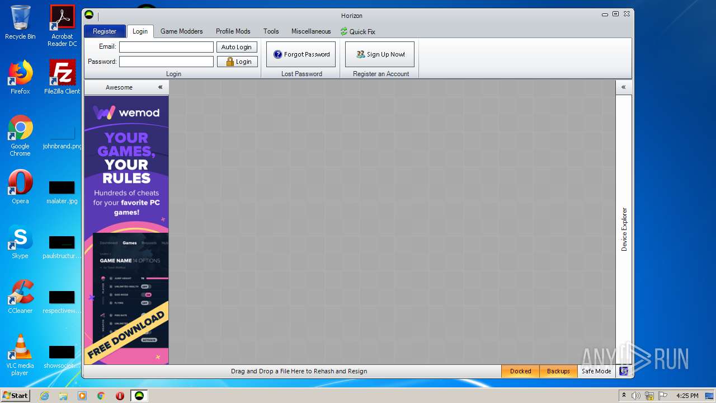Open Opera desktop shortcut
Image resolution: width=716 pixels, height=403 pixels.
tap(20, 187)
